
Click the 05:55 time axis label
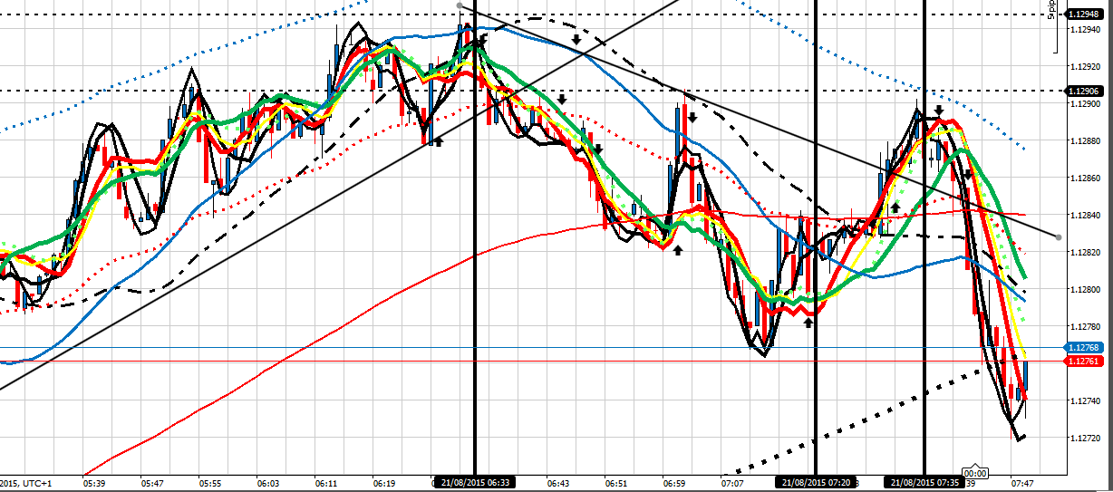pos(210,485)
